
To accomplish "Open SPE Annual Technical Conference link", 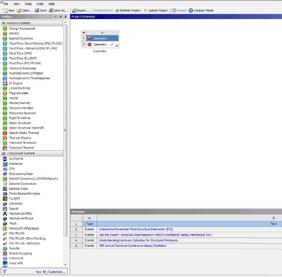I will point(133,246).
